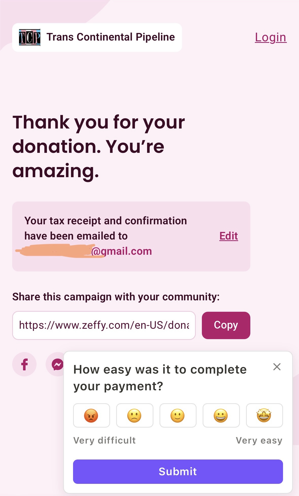The height and width of the screenshot is (496, 299).
Task: Rate payment with the angry red face
Action: tap(91, 415)
